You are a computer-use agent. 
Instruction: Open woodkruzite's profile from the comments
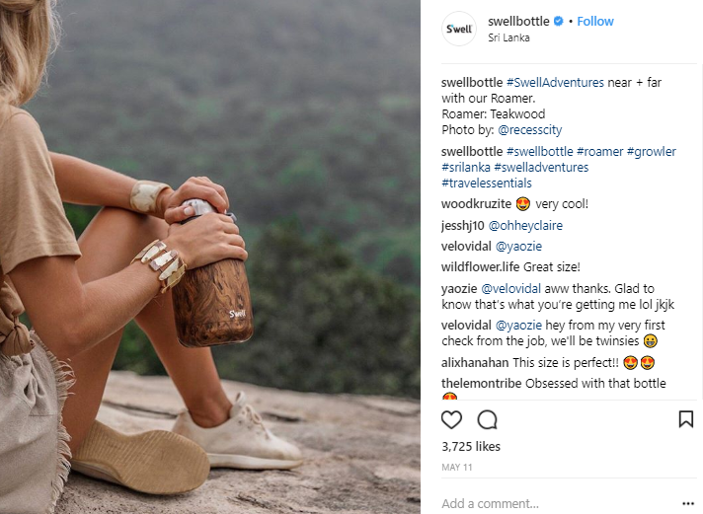click(476, 203)
